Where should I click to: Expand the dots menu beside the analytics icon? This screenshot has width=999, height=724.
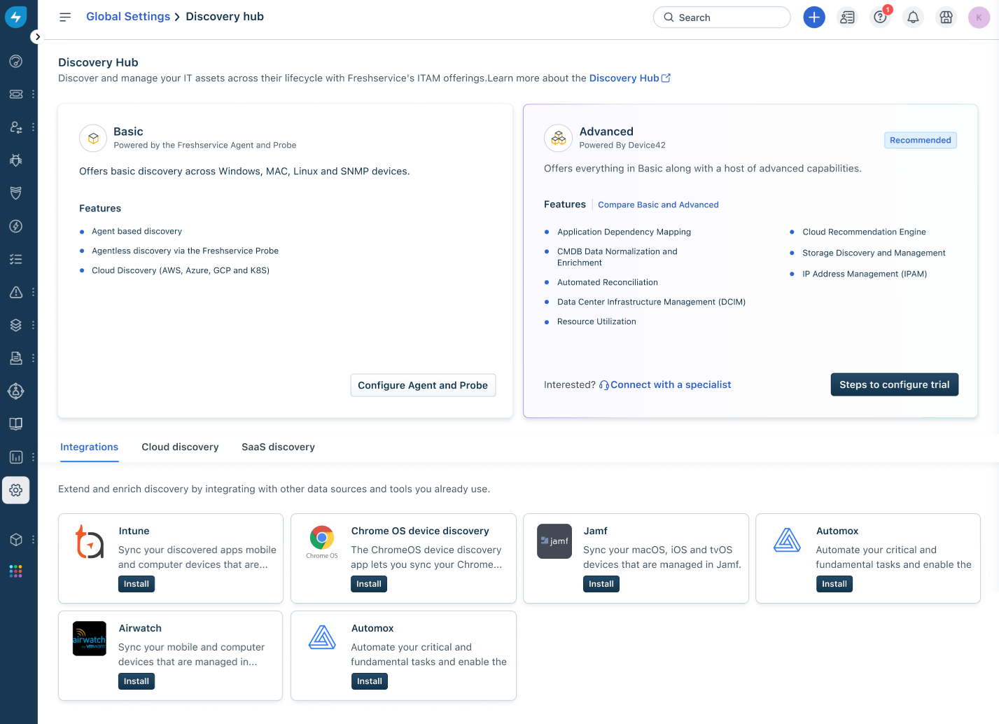[x=33, y=457]
